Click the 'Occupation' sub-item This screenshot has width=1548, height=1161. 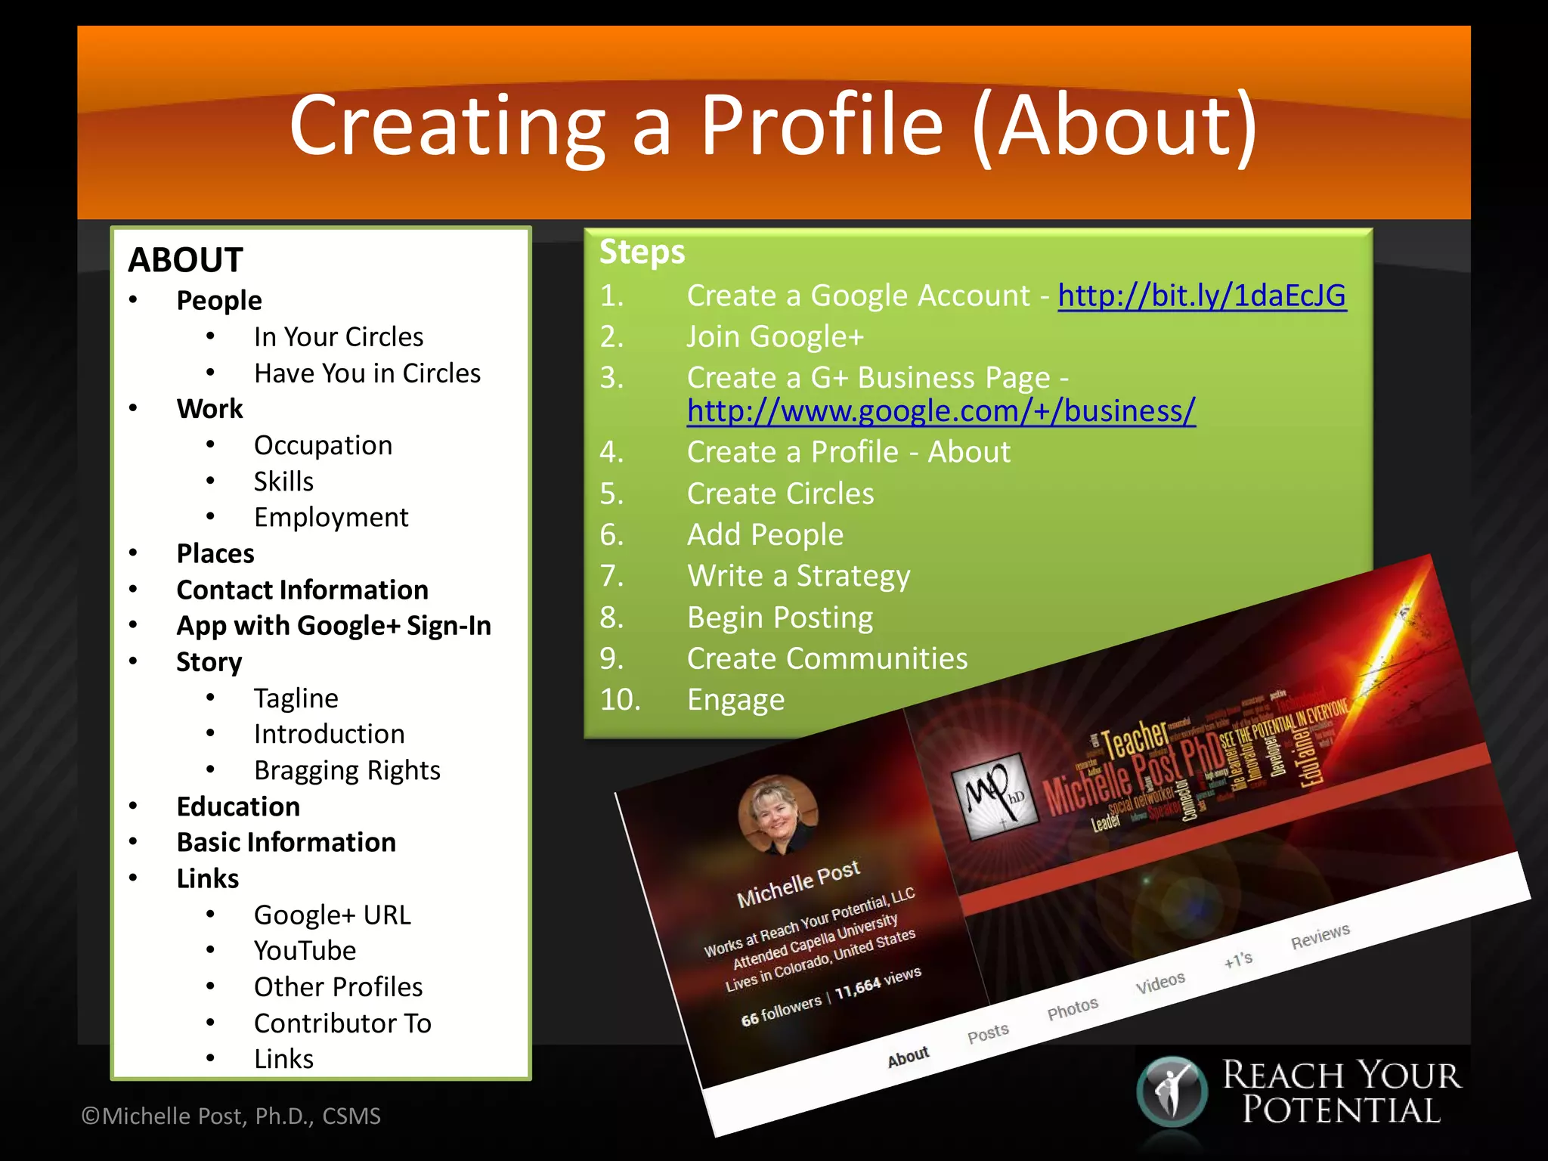[x=323, y=445]
